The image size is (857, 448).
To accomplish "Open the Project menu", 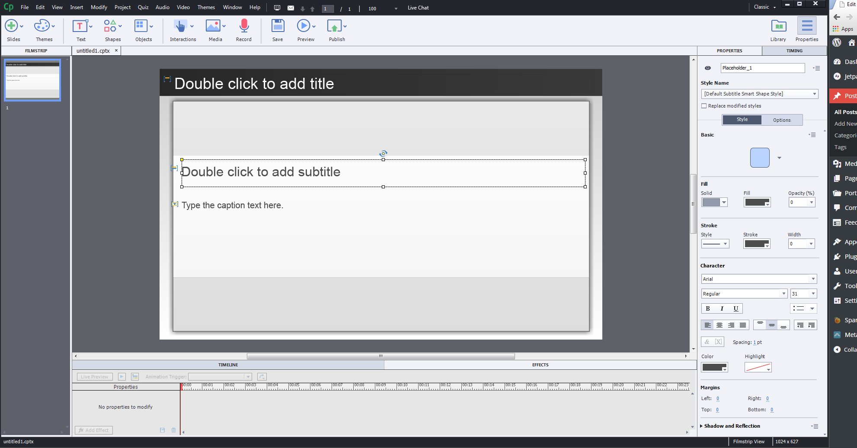I will tap(122, 7).
